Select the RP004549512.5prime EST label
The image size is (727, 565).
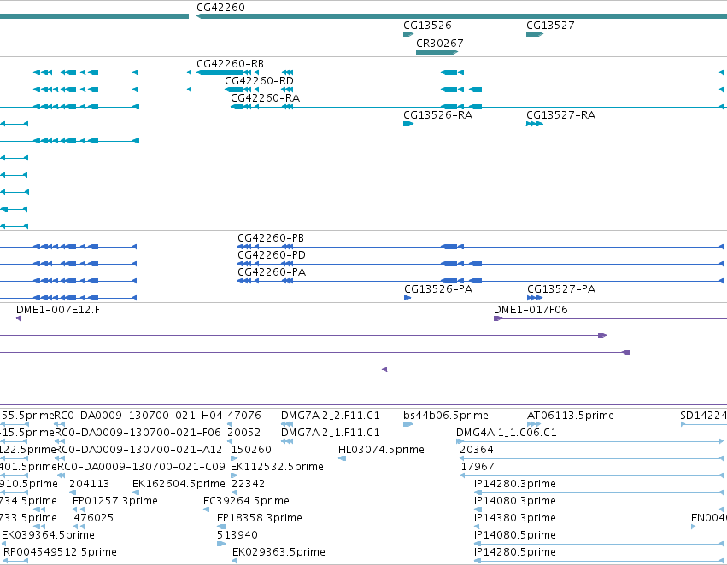(x=60, y=552)
